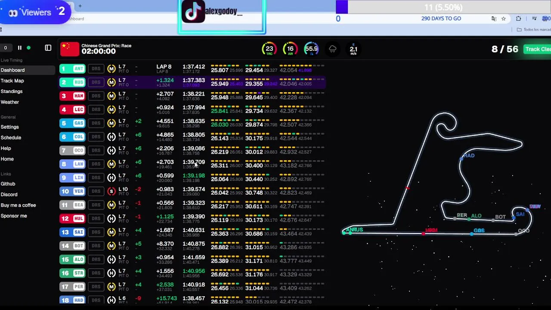The width and height of the screenshot is (551, 310).
Task: Go to the Home page
Action: tap(7, 159)
